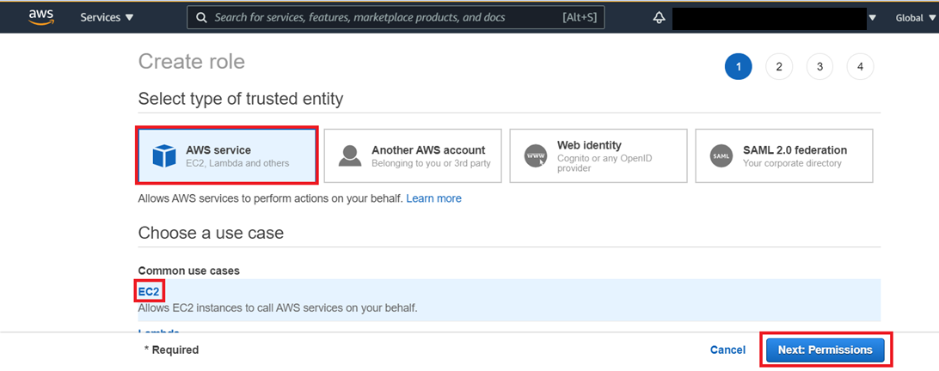
Task: Select the Another AWS account person icon
Action: [350, 155]
